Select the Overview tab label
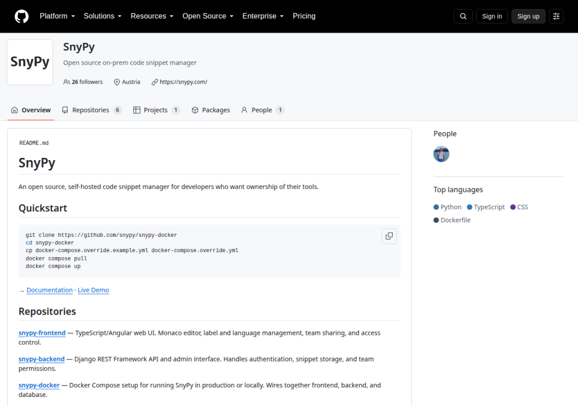 point(36,110)
